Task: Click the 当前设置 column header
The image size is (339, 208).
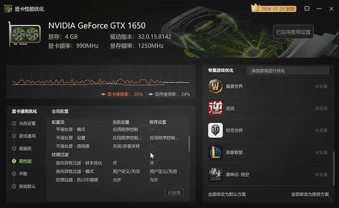Action: point(121,122)
